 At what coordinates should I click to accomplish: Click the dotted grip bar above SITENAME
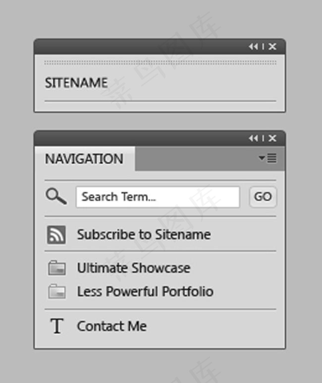point(160,63)
